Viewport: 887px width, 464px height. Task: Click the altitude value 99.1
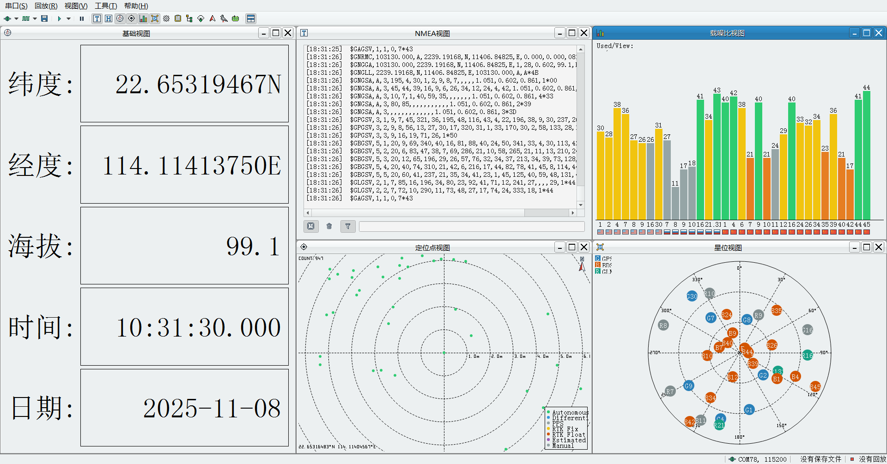253,246
